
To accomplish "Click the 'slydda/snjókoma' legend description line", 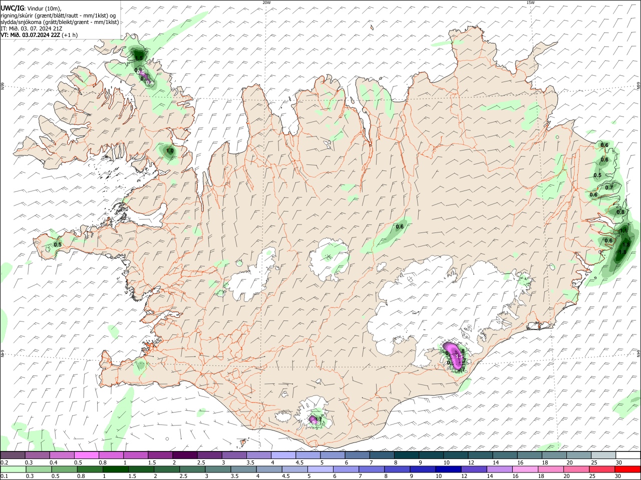I will (60, 22).
